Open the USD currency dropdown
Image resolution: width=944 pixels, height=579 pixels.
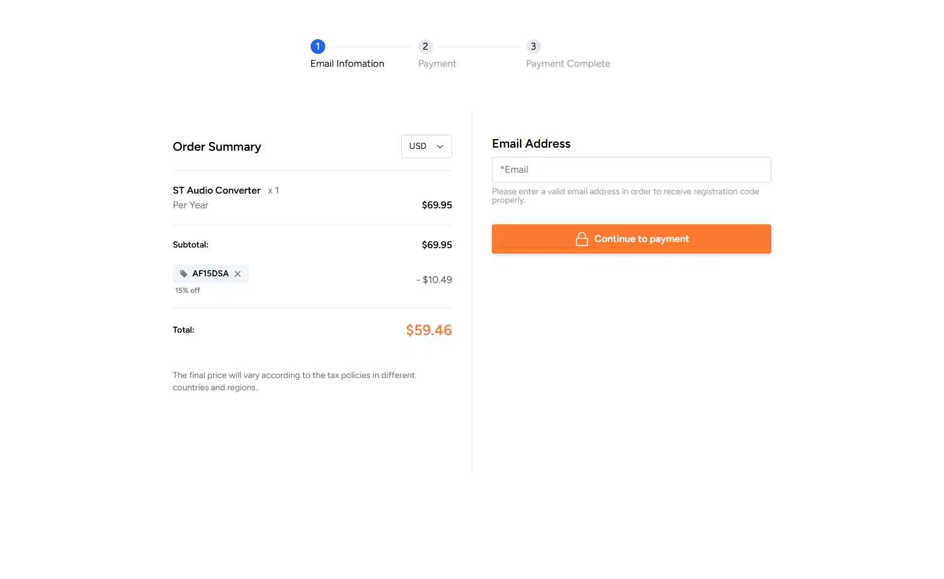point(426,146)
